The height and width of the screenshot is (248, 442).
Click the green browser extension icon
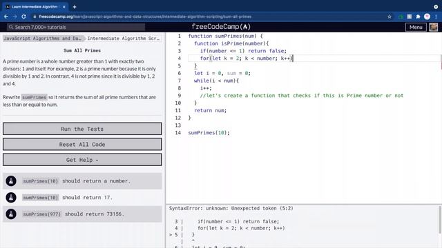[401, 17]
